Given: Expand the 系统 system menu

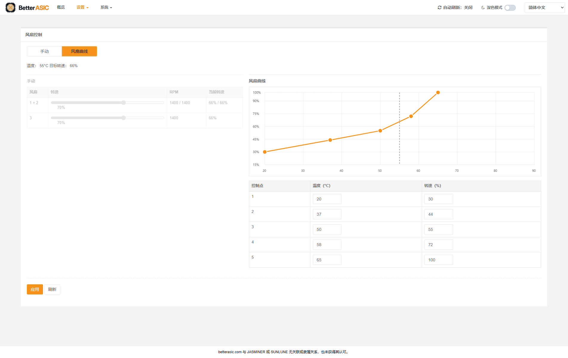Looking at the screenshot, I should pyautogui.click(x=106, y=7).
